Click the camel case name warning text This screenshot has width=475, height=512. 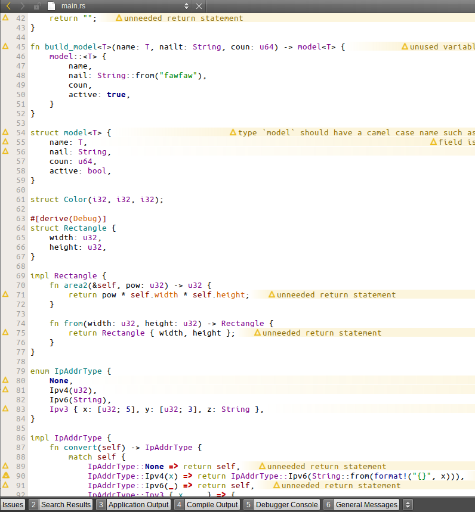coord(356,133)
